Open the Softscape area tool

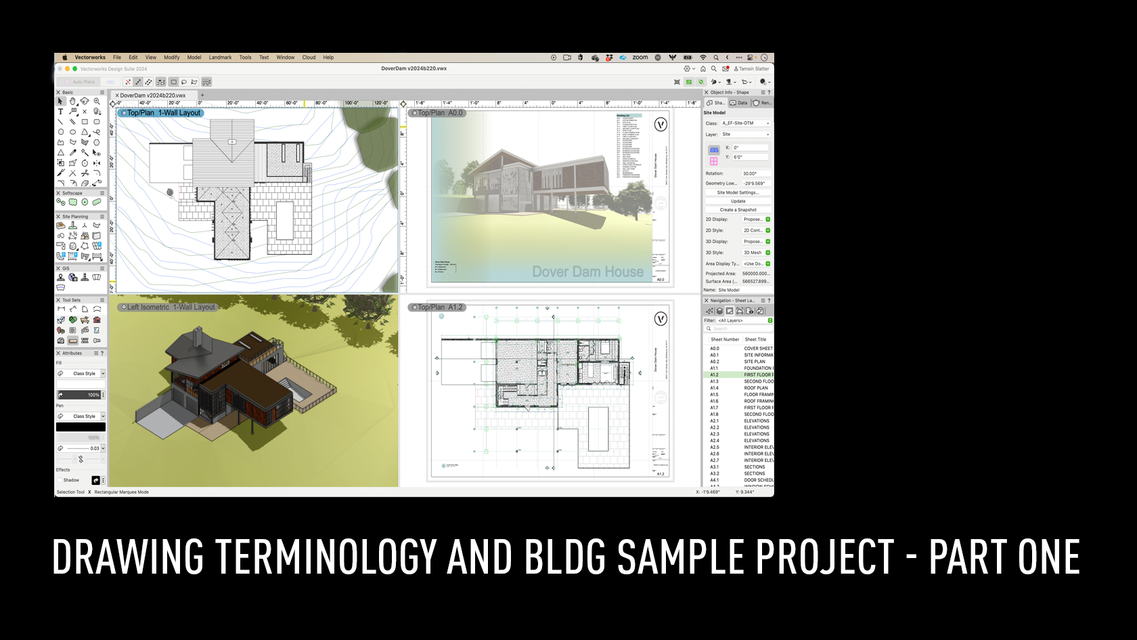(x=71, y=202)
